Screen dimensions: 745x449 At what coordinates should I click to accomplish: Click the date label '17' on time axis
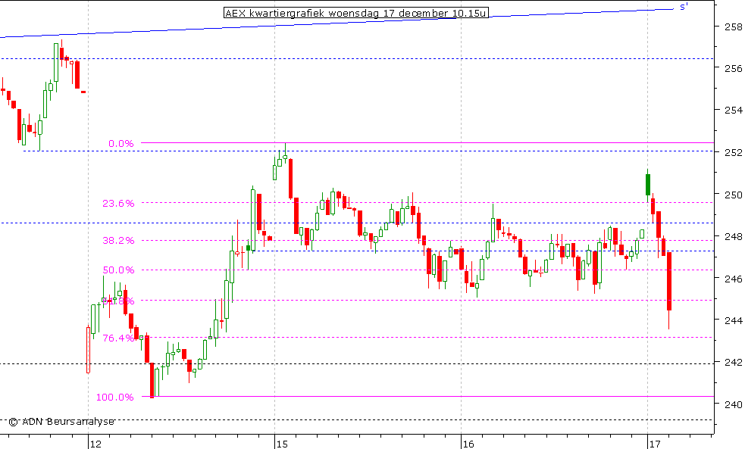coord(655,444)
